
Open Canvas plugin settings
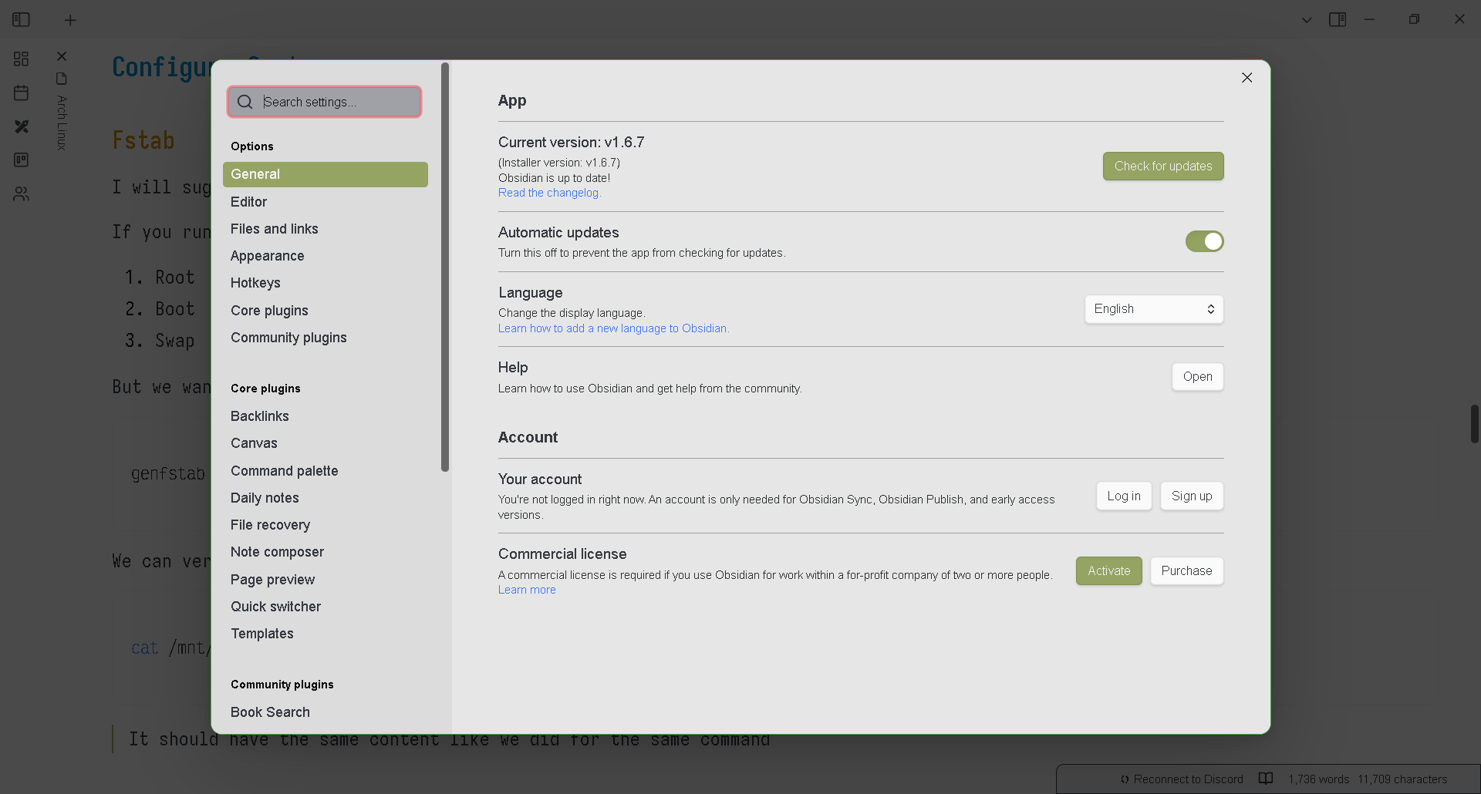pyautogui.click(x=326, y=443)
